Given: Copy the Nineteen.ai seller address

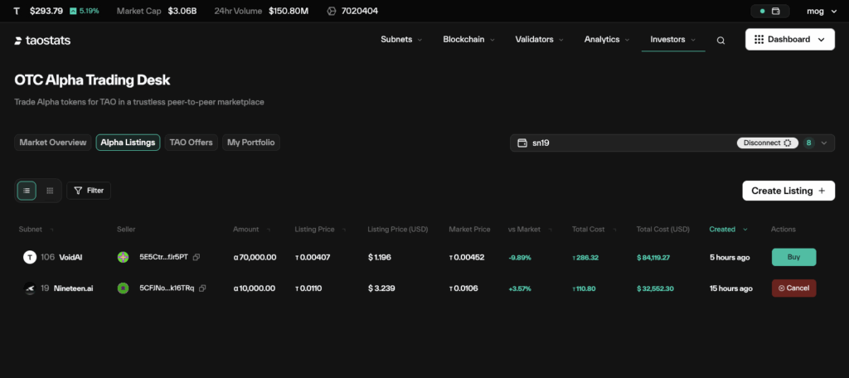Looking at the screenshot, I should 202,288.
